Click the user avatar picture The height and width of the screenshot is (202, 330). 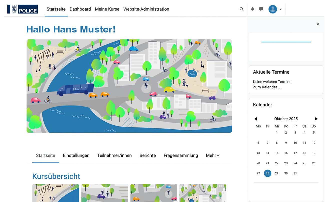click(272, 9)
